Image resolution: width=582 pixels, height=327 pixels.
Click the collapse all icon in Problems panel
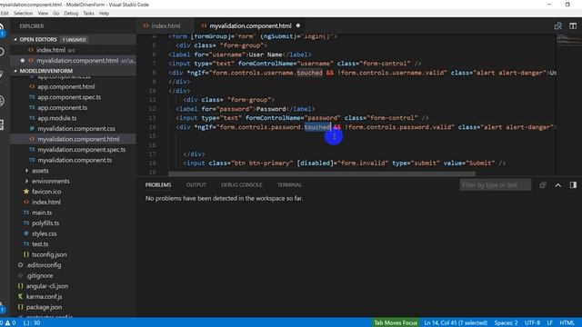543,185
